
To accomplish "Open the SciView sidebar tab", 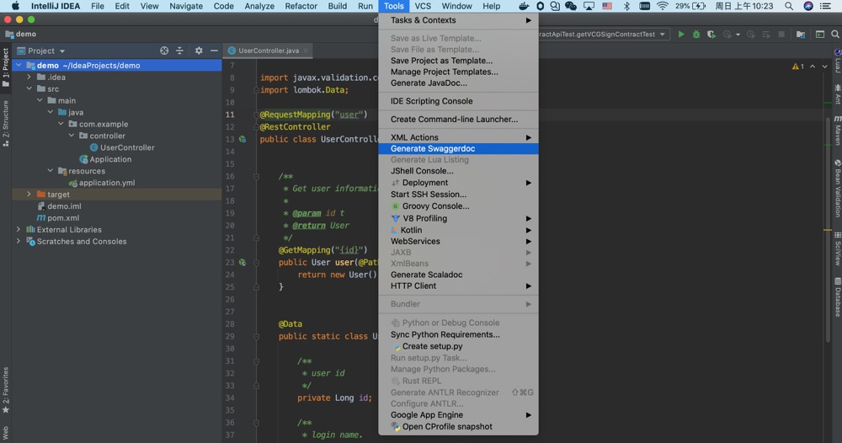I will point(837,248).
